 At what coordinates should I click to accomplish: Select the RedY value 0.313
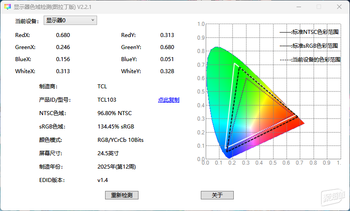[x=167, y=35]
